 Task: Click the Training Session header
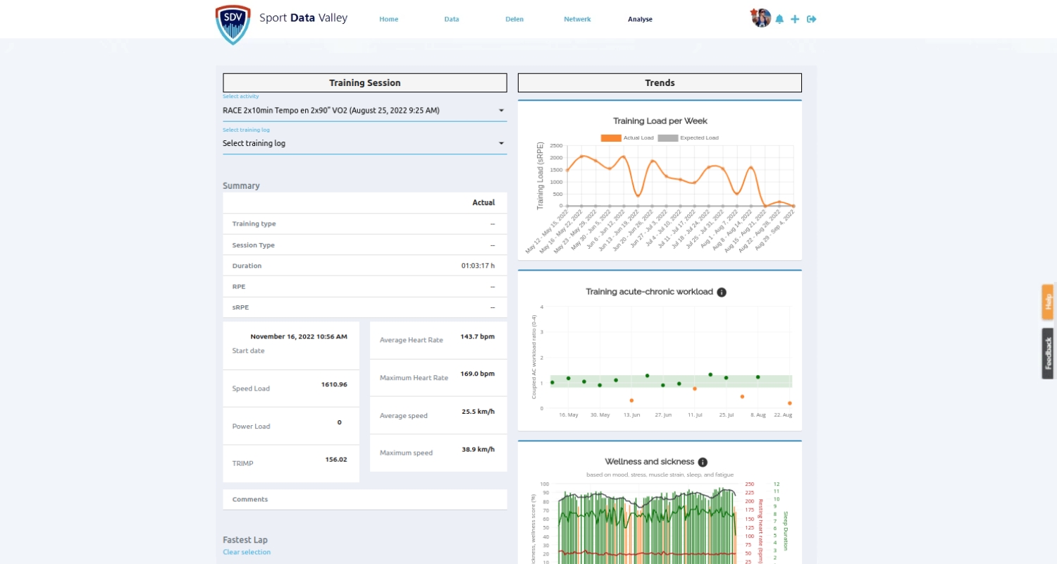[x=365, y=82]
